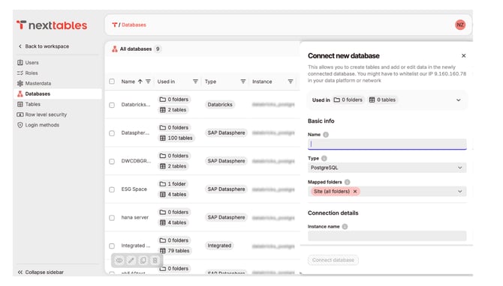The image size is (503, 286).
Task: Check the ESG Space row checkbox
Action: (x=112, y=189)
